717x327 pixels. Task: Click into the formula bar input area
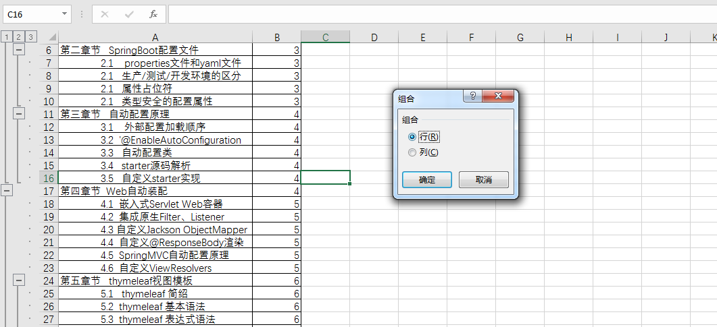[442, 14]
